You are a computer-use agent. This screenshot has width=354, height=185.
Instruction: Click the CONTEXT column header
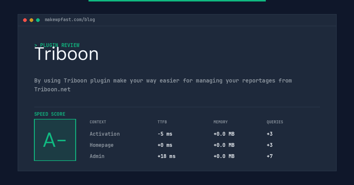pyautogui.click(x=98, y=122)
